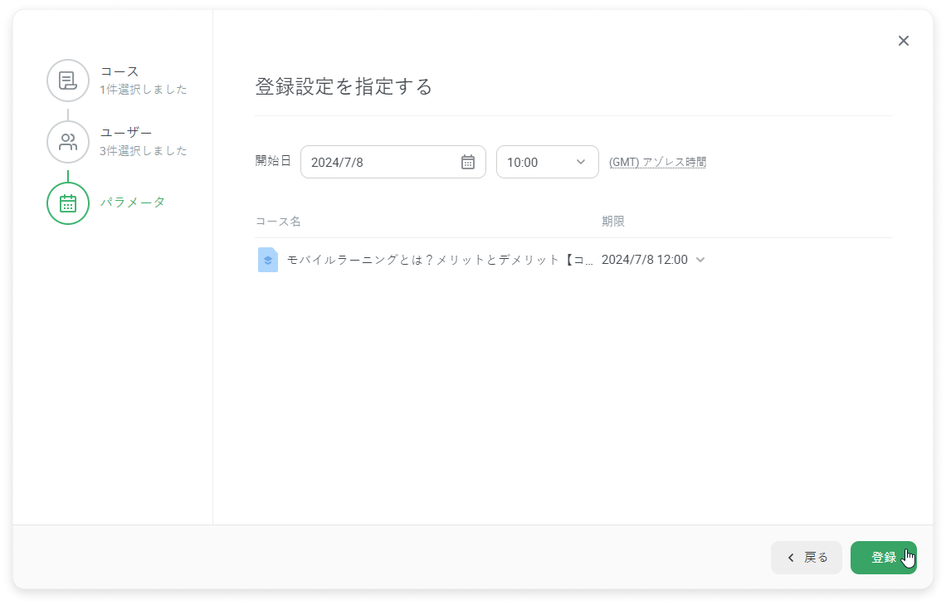The height and width of the screenshot is (605, 946).
Task: Click the course name モバイルラーニングとは
Action: tap(440, 260)
